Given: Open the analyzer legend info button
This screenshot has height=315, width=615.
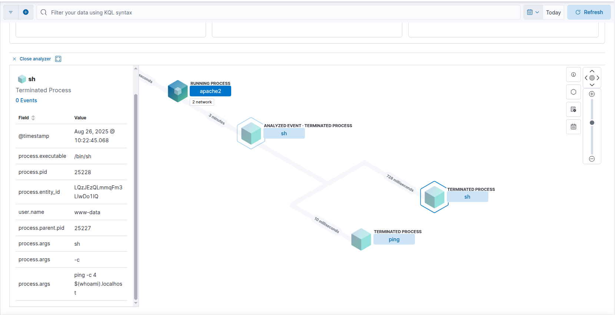Looking at the screenshot, I should point(573,75).
